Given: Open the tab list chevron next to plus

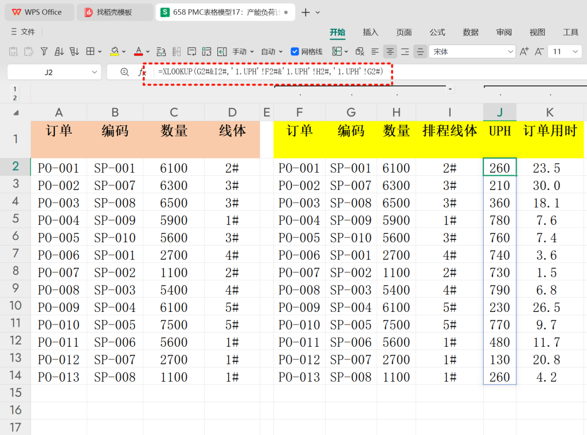Looking at the screenshot, I should pyautogui.click(x=318, y=13).
